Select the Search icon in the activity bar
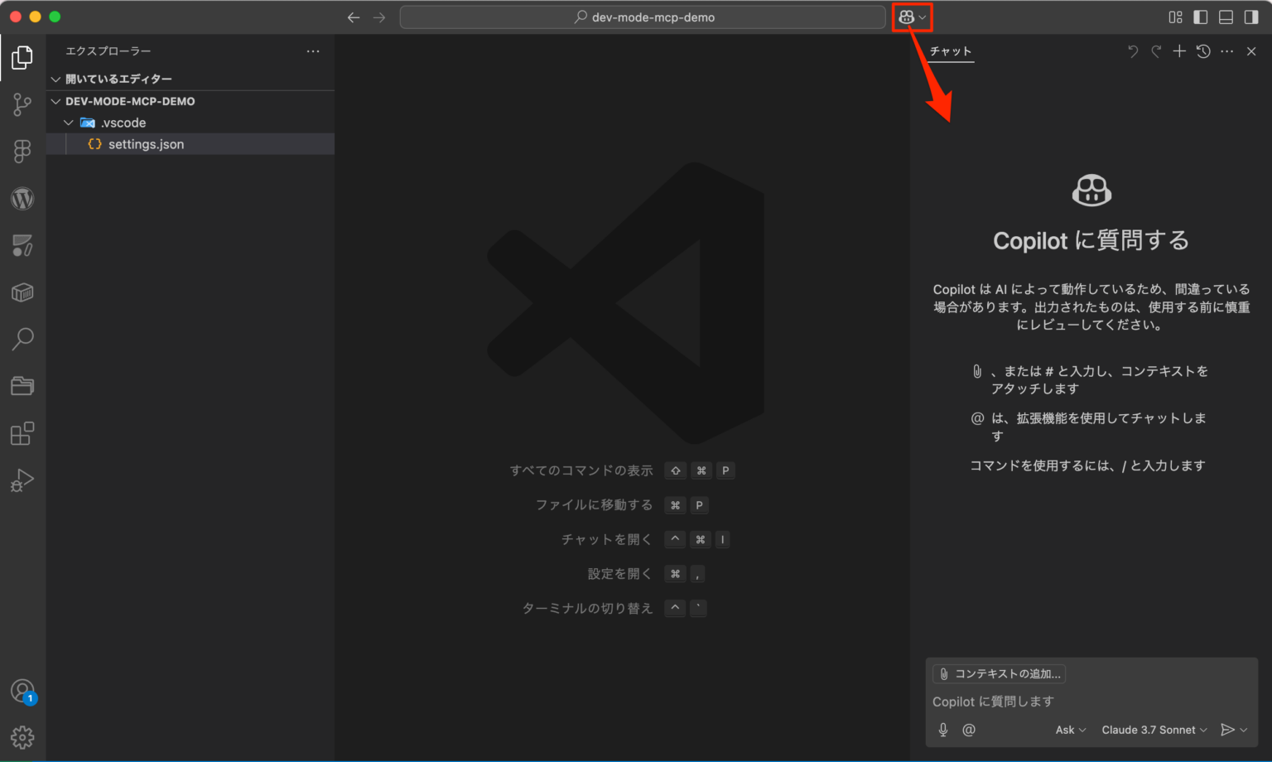 (22, 339)
